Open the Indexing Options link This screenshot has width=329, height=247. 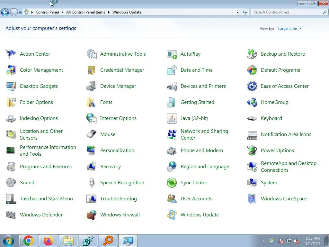[39, 118]
